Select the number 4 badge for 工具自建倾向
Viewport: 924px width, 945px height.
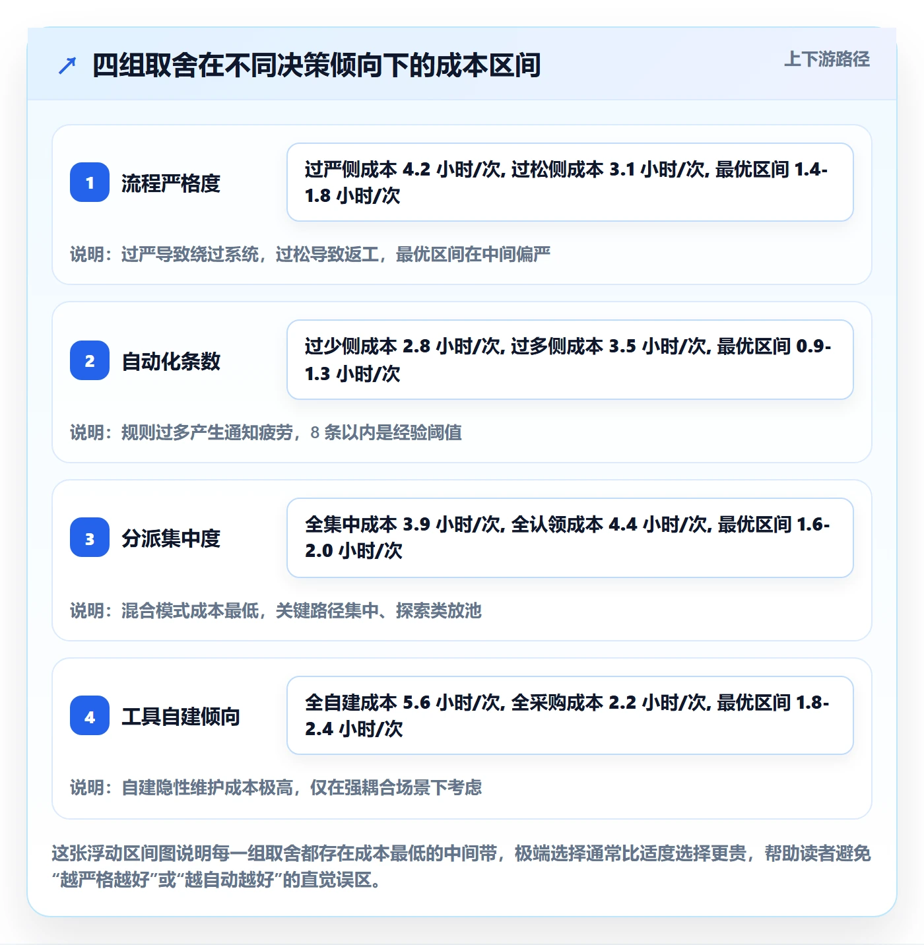(x=90, y=715)
